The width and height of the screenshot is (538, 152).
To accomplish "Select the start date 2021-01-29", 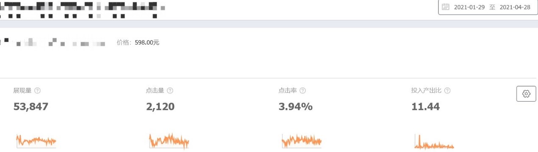I will tap(469, 7).
